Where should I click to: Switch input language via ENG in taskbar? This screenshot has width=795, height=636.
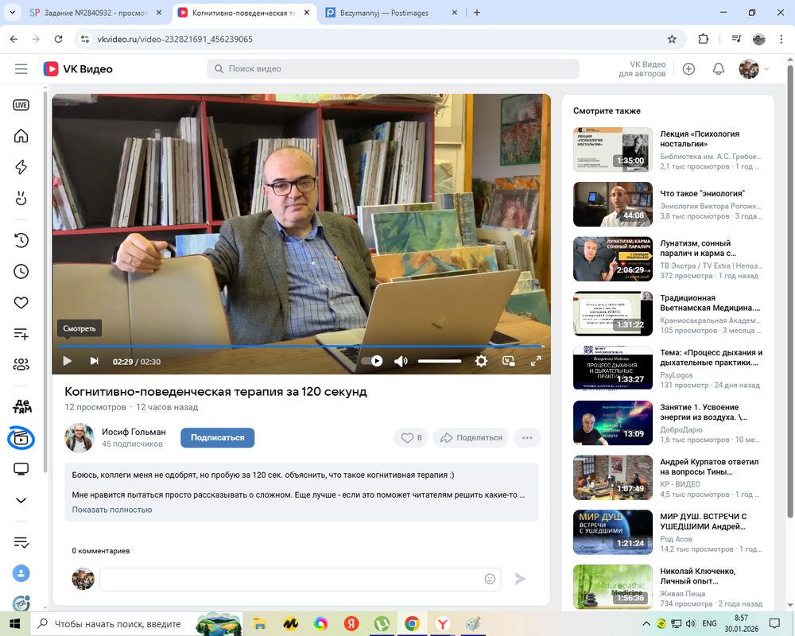tap(709, 623)
